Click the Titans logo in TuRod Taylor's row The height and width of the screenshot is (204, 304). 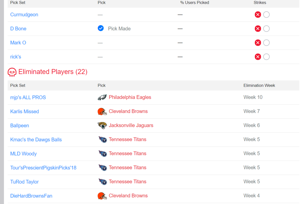pos(102,182)
